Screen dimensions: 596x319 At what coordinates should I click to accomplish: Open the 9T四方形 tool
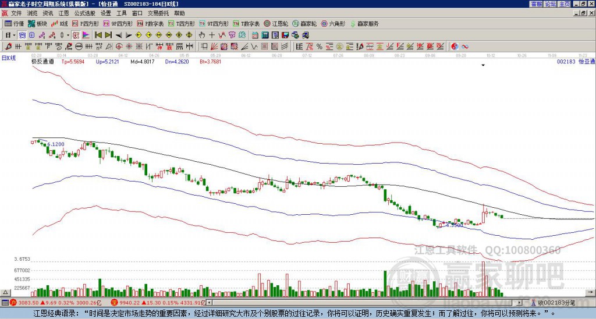click(x=214, y=23)
